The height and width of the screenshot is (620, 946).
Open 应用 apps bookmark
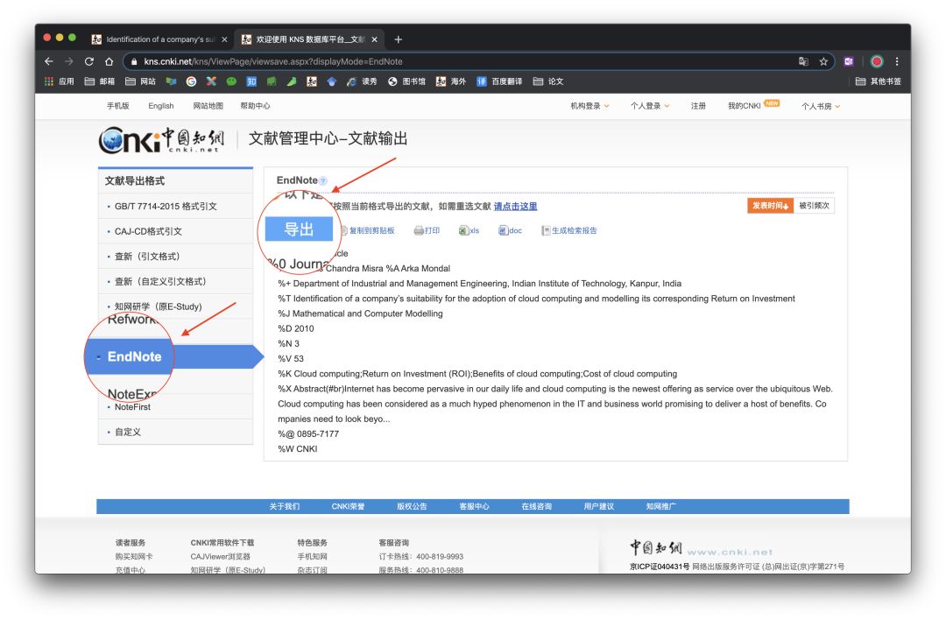tap(60, 81)
